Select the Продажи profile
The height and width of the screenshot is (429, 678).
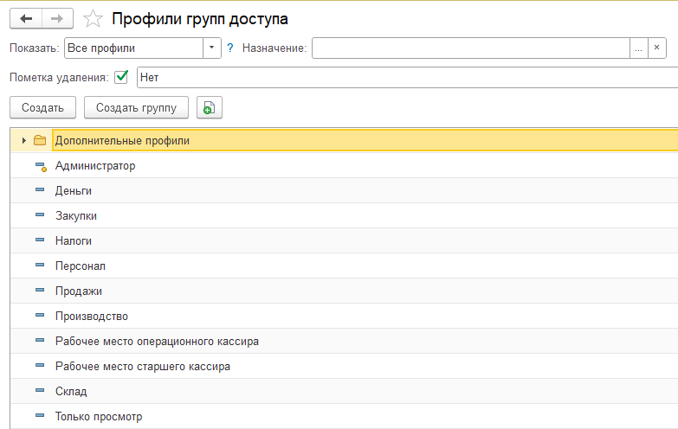(344, 291)
